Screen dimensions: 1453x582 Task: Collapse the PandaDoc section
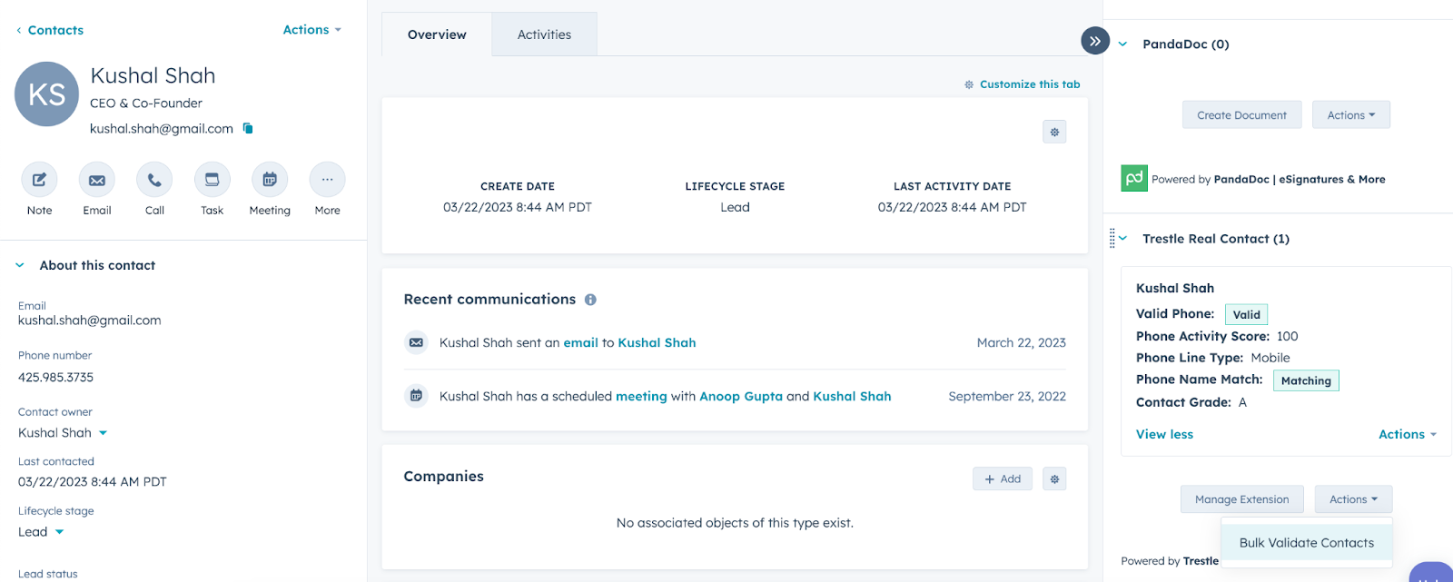[x=1123, y=44]
